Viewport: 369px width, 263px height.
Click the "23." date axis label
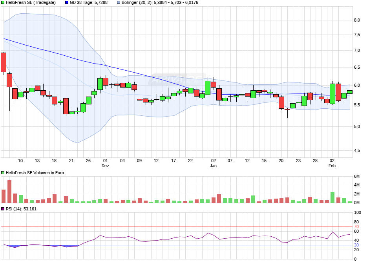coord(299,161)
